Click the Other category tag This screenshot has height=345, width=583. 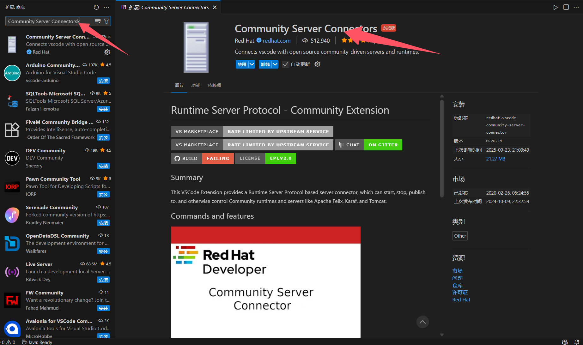(460, 236)
